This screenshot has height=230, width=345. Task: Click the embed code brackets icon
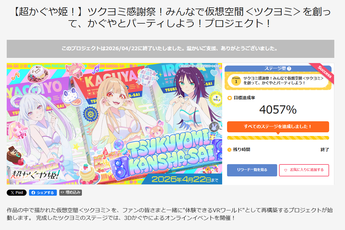tap(62, 192)
